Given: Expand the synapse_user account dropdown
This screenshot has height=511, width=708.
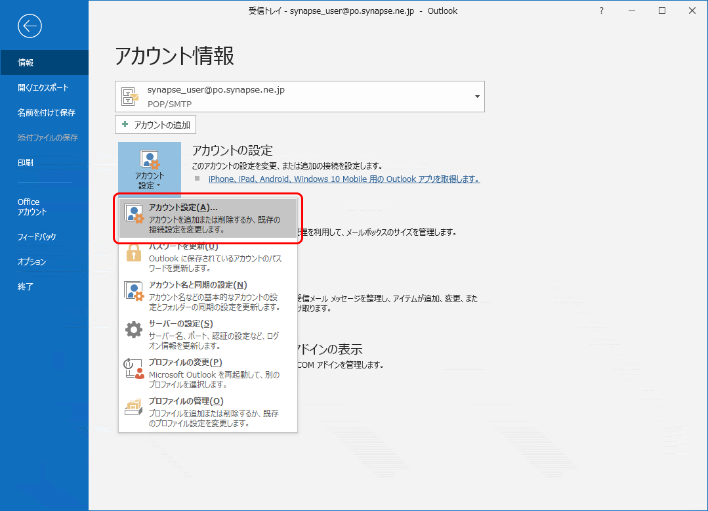Looking at the screenshot, I should click(x=477, y=97).
